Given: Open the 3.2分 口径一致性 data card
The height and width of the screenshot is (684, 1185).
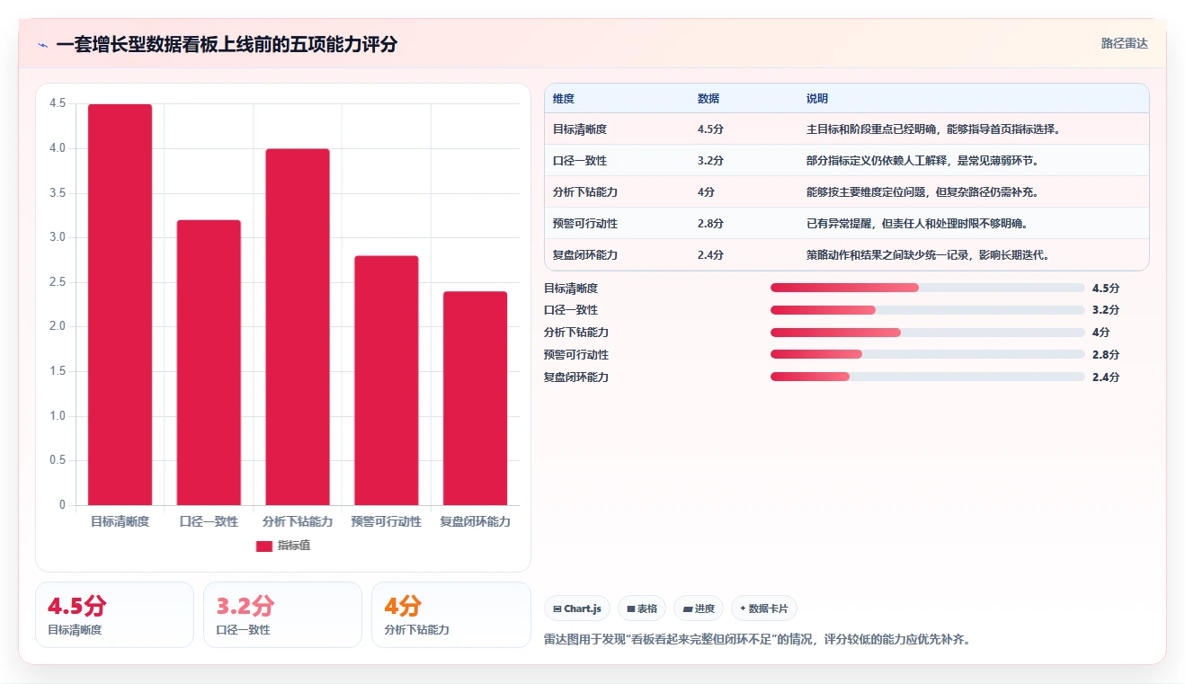Looking at the screenshot, I should tap(282, 615).
